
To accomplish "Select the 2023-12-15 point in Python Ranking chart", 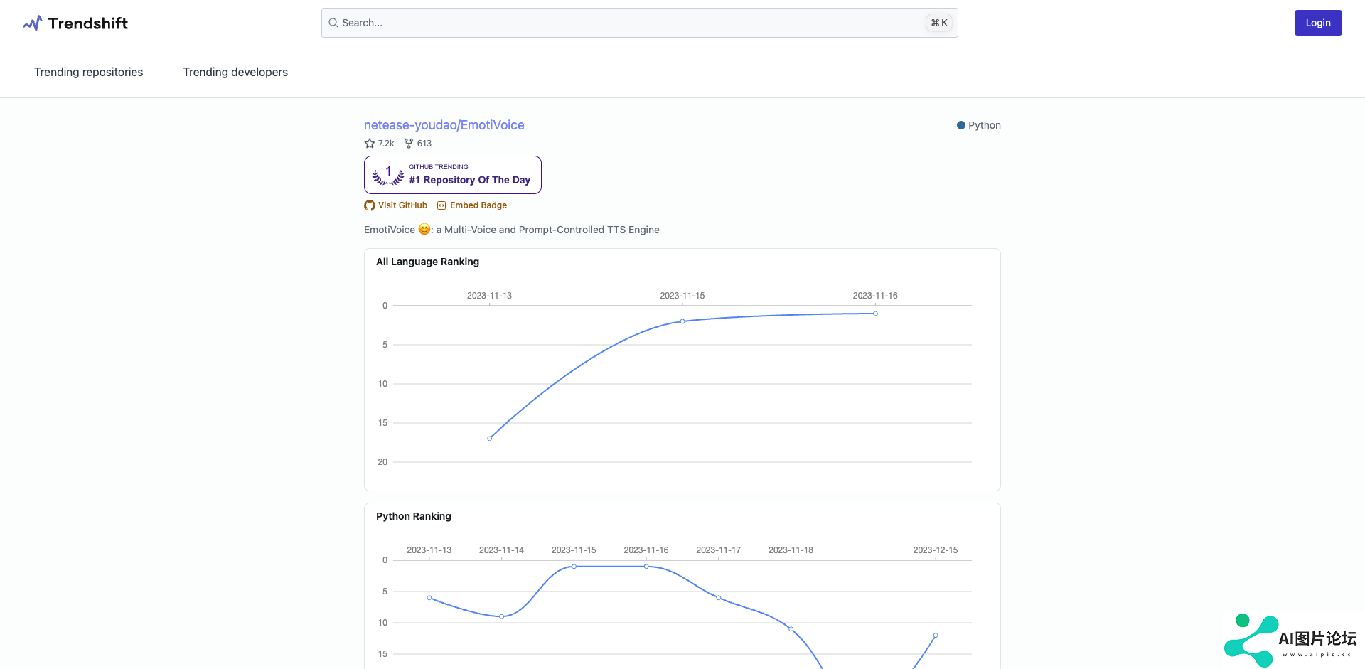I will pyautogui.click(x=936, y=636).
